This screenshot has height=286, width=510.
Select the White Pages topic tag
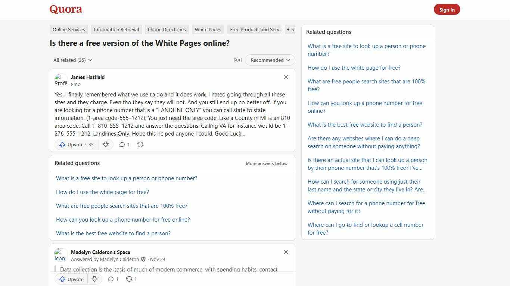tap(208, 29)
